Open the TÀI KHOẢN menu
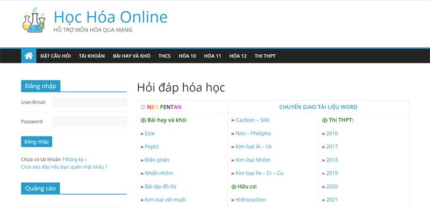 pyautogui.click(x=91, y=56)
